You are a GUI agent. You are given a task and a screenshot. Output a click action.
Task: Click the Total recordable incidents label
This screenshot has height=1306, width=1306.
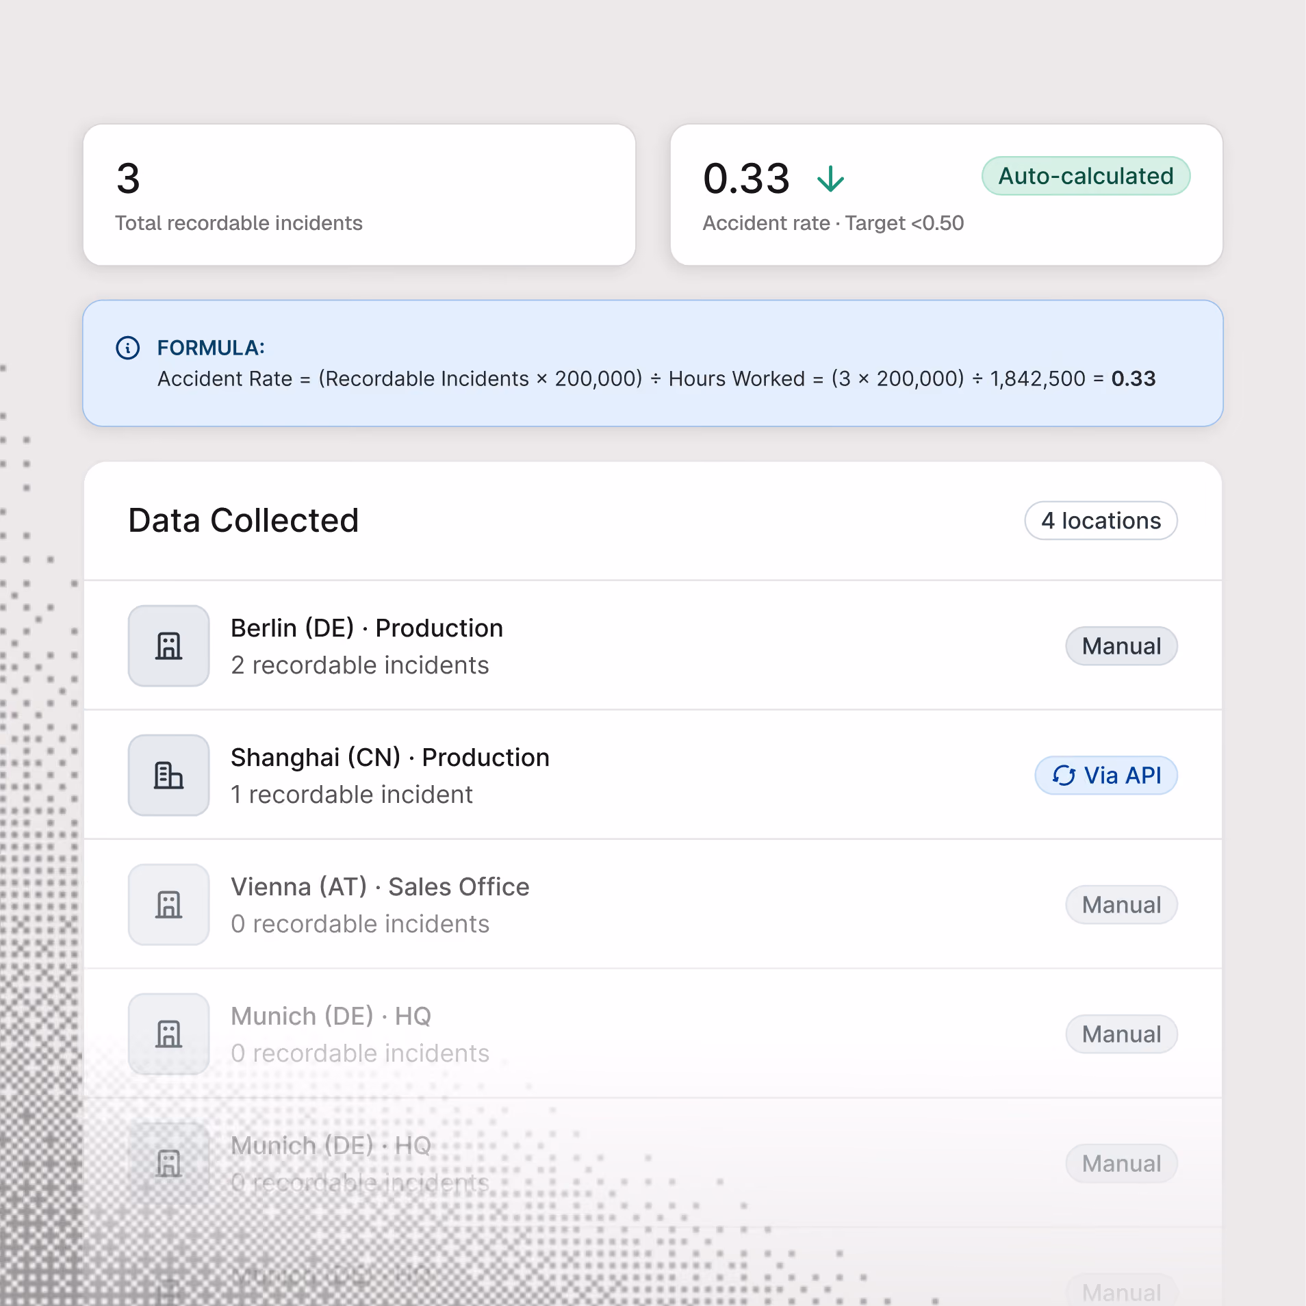click(x=239, y=223)
